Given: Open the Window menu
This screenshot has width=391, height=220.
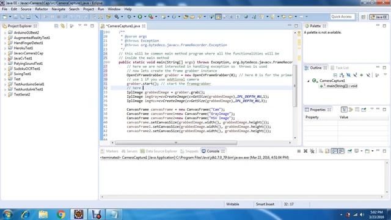Looking at the screenshot, I should pos(114,9).
